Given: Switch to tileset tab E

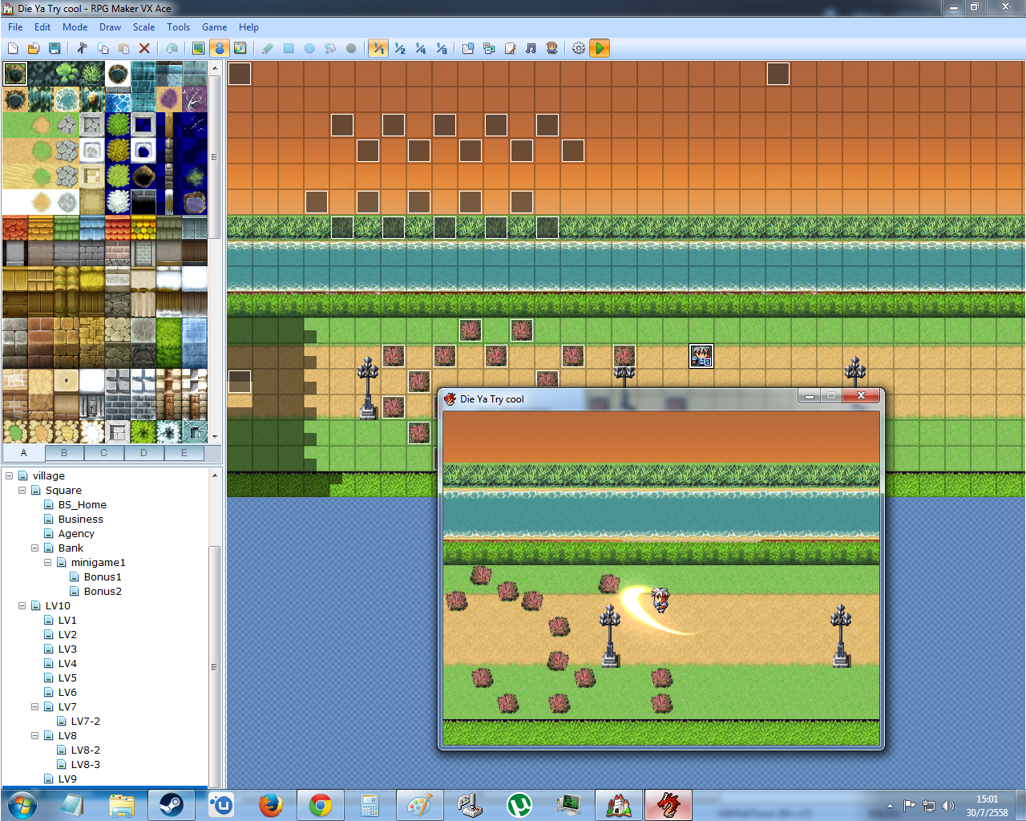Looking at the screenshot, I should [184, 453].
